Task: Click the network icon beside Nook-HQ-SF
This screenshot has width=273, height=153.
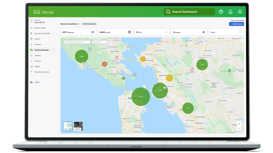Action: [31, 21]
